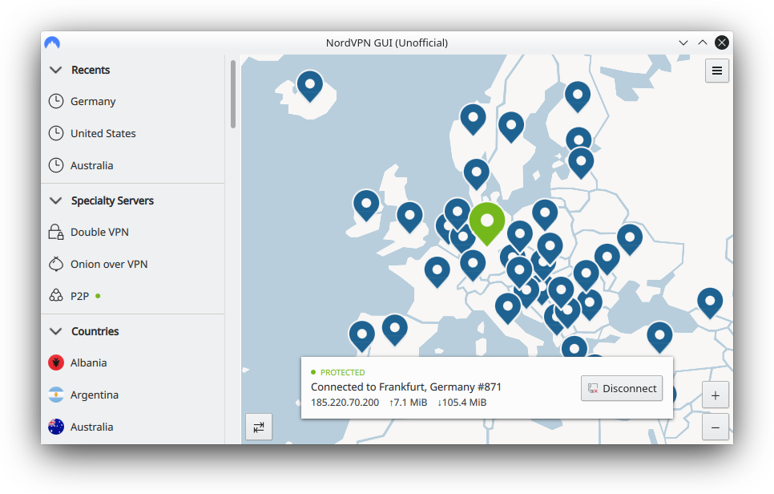This screenshot has height=494, width=774.
Task: Click the P2P servers icon
Action: [56, 296]
